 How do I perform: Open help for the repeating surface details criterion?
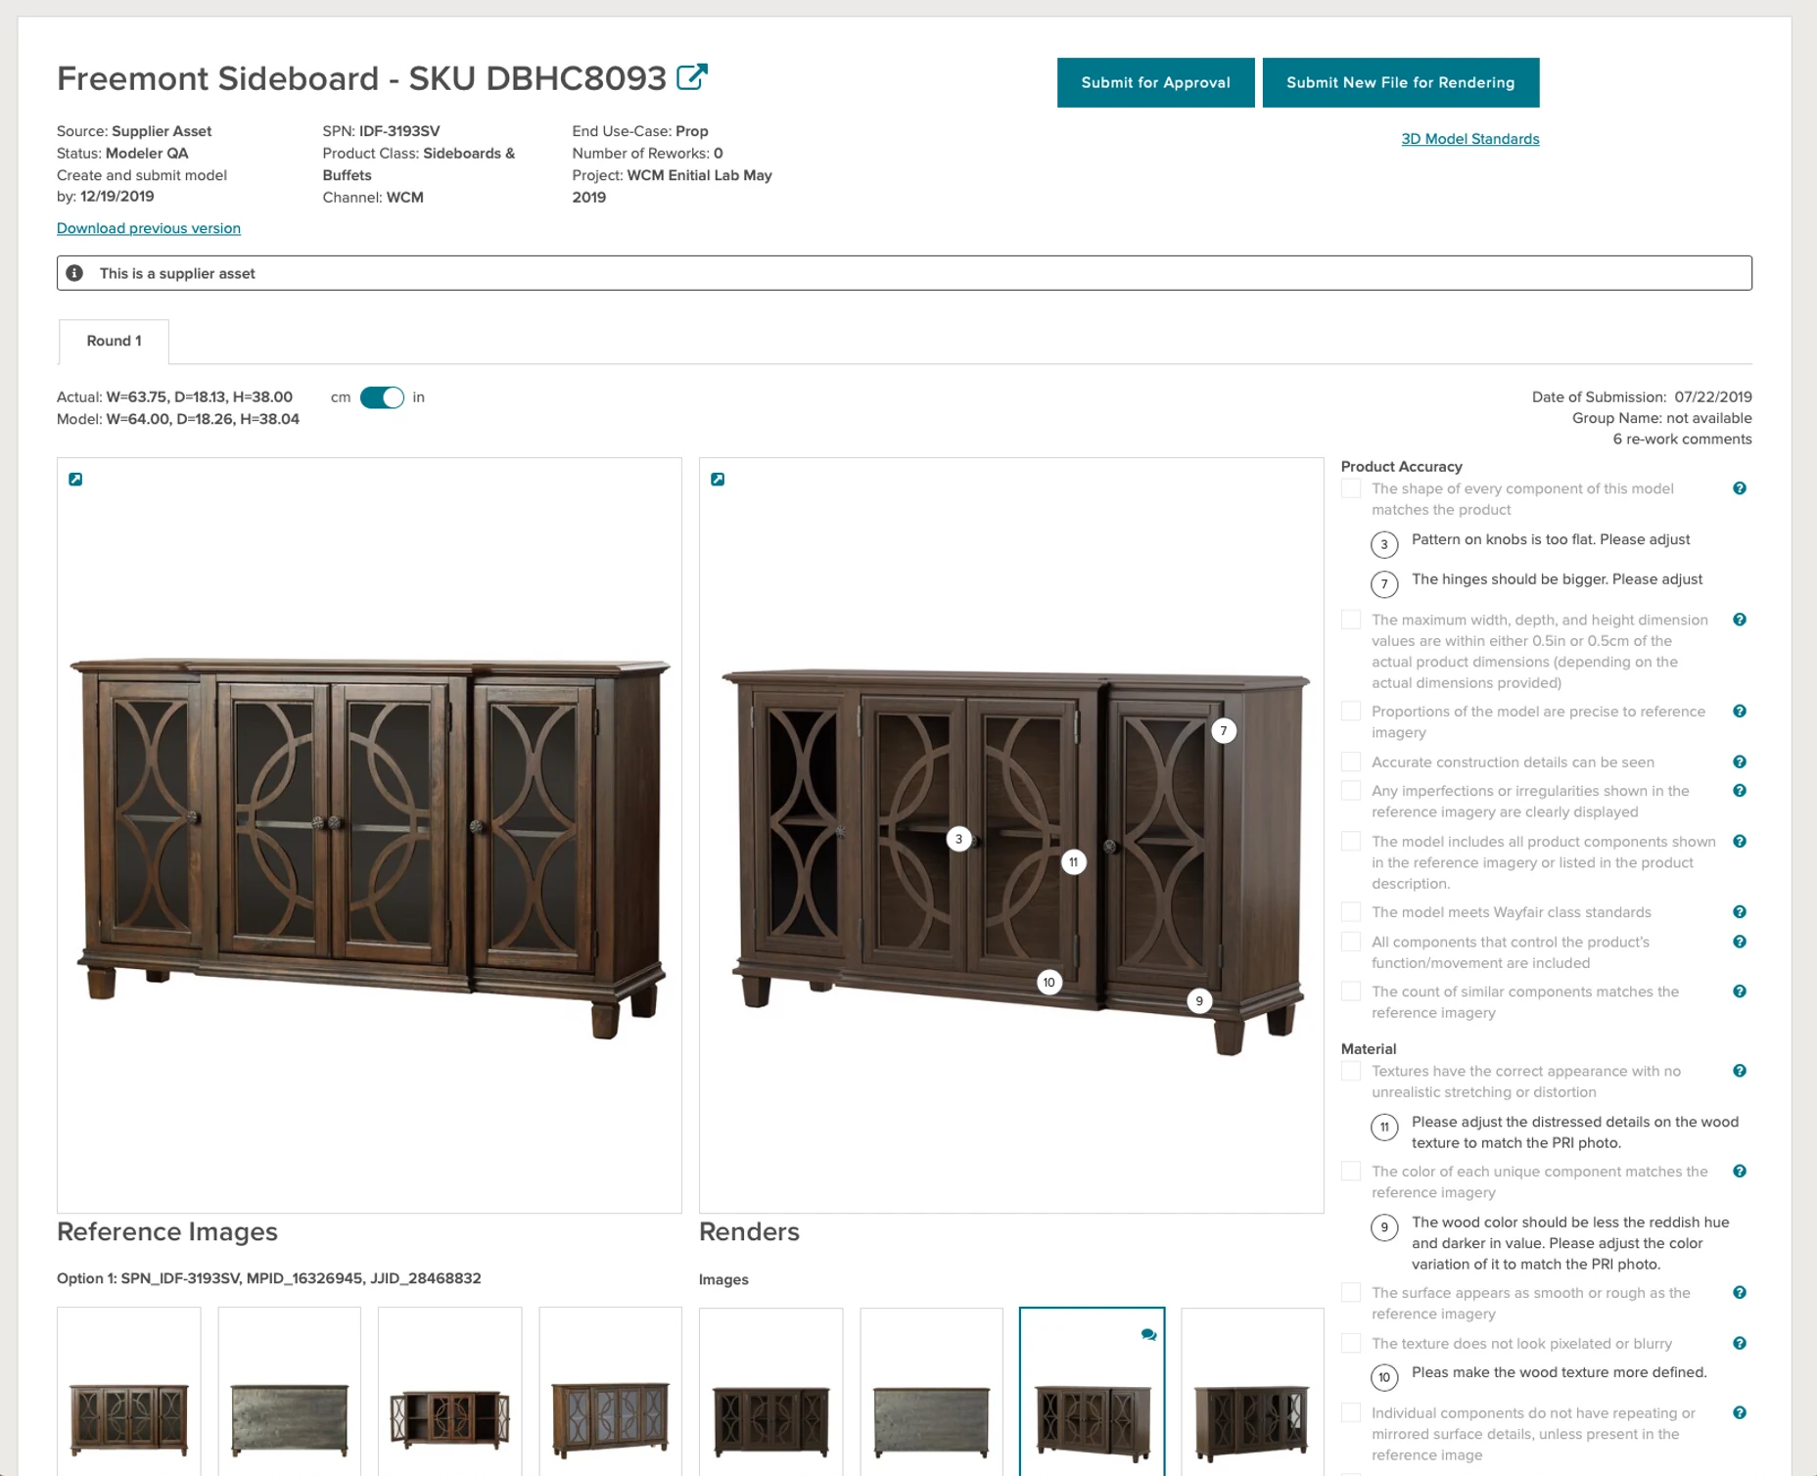pos(1740,1413)
